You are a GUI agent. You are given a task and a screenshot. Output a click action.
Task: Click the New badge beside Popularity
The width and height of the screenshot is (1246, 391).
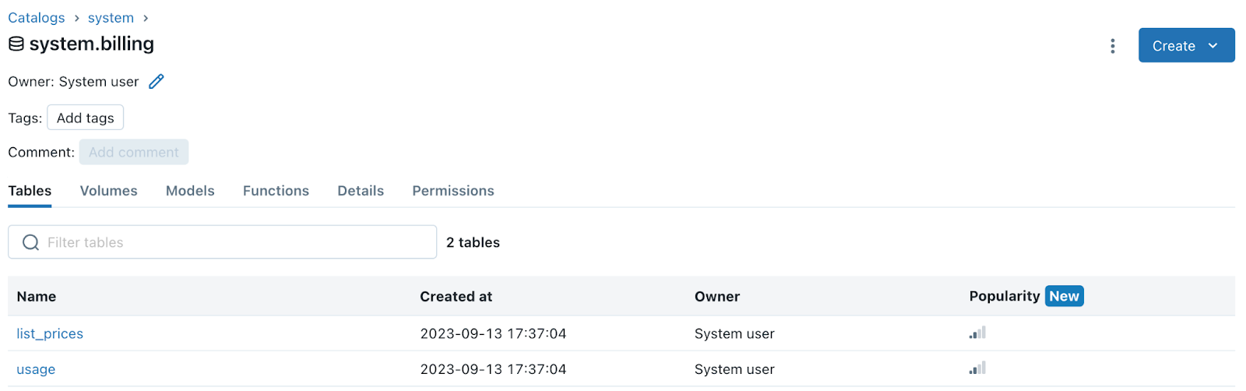(x=1064, y=296)
